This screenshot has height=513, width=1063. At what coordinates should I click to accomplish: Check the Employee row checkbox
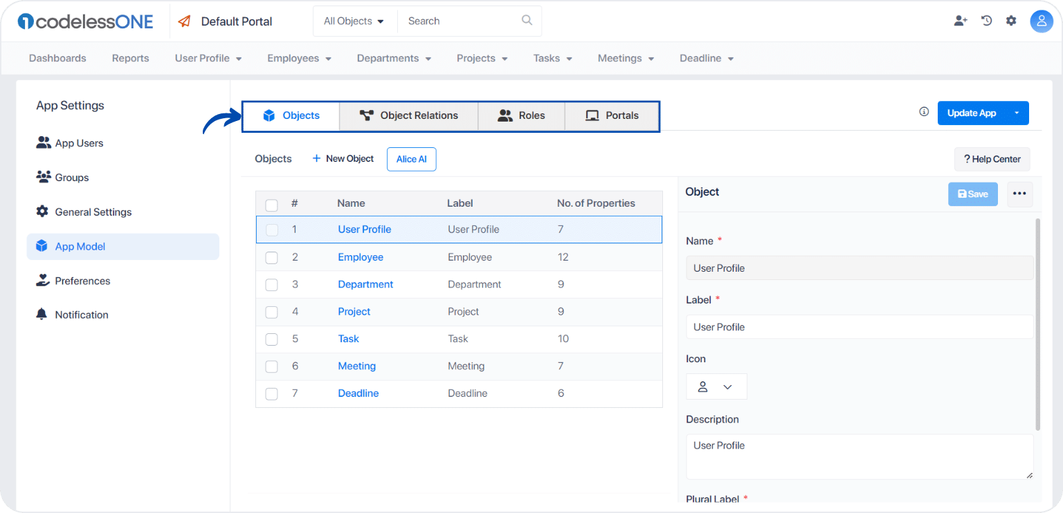click(272, 258)
